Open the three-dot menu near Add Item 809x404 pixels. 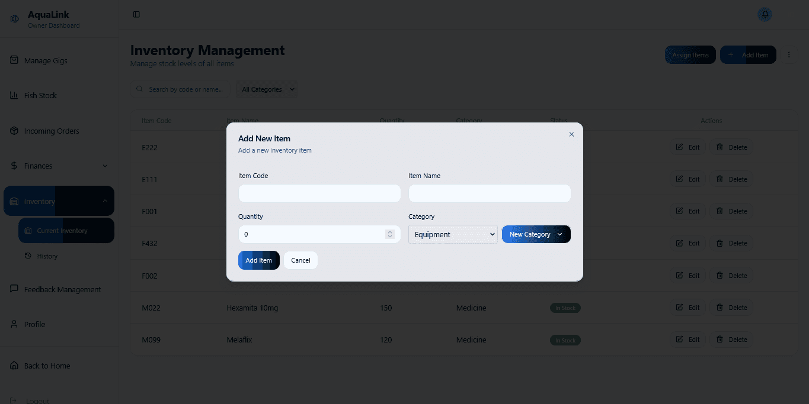(789, 54)
